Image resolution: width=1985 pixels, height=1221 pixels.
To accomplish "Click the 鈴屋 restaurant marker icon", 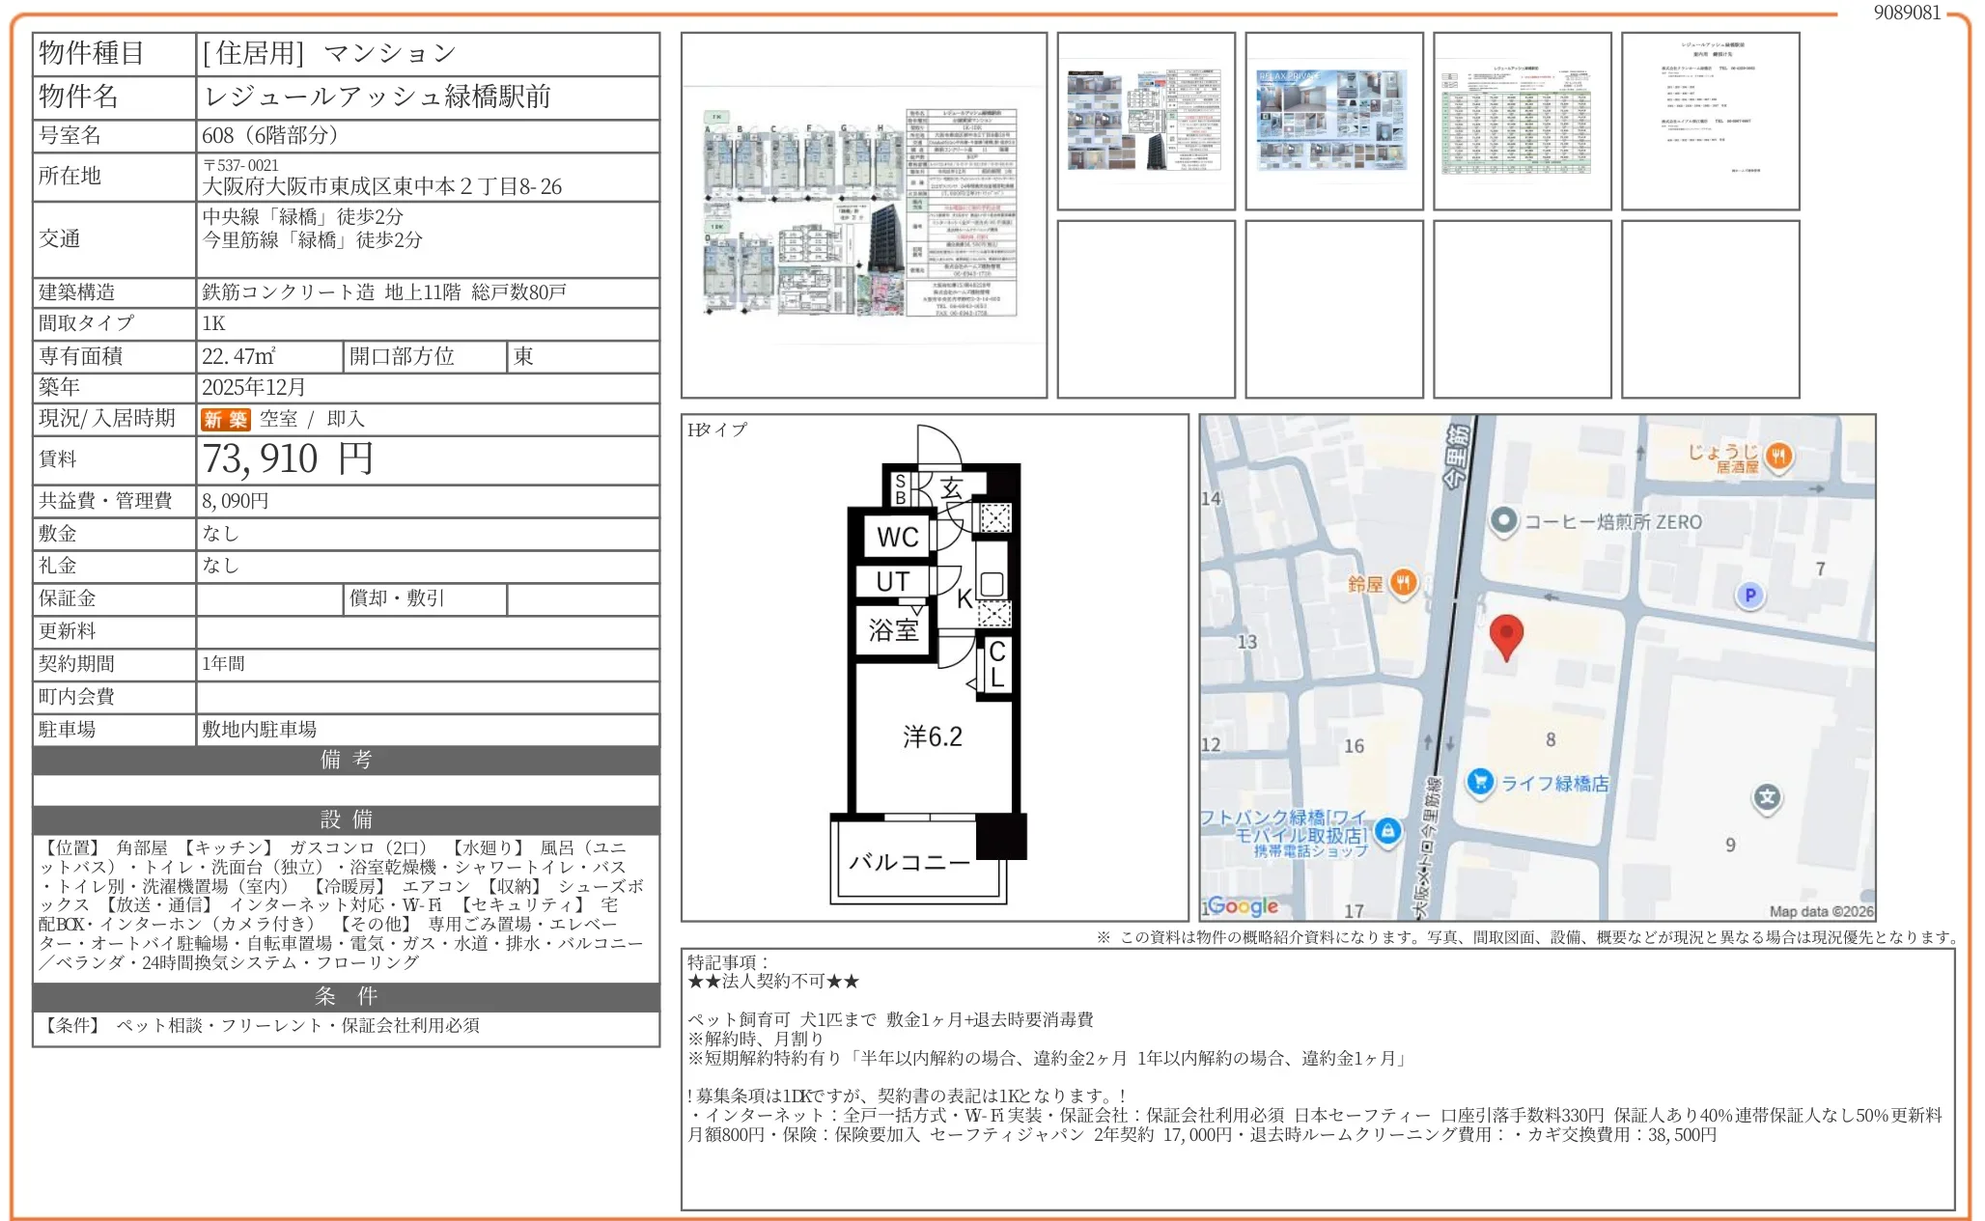I will point(1404,582).
